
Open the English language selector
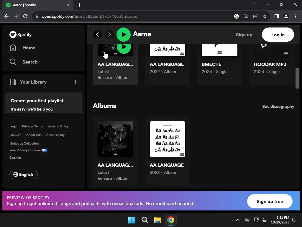click(24, 174)
